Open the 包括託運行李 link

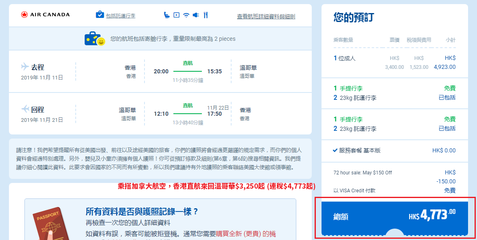pyautogui.click(x=120, y=16)
